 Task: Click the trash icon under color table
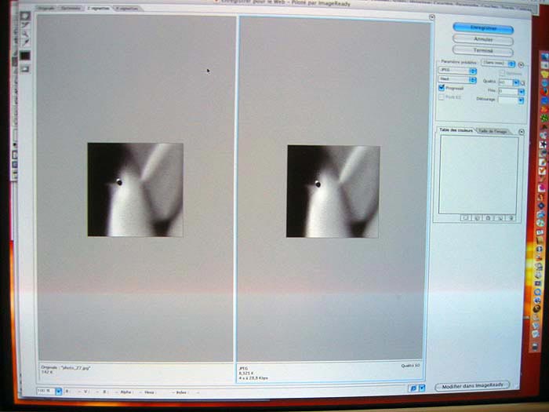click(x=511, y=217)
